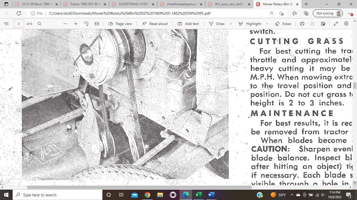
Task: Expand the Highlight color dropdown arrow
Action: 267,24
